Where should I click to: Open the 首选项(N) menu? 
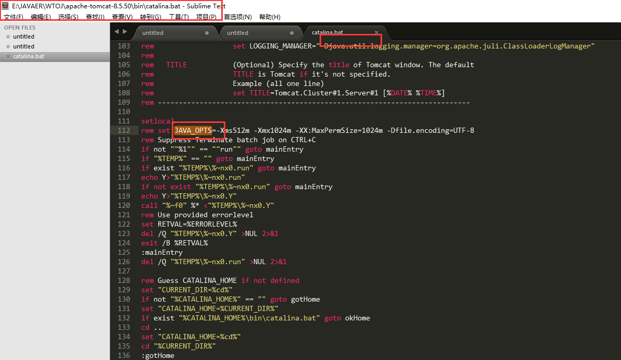pos(238,17)
